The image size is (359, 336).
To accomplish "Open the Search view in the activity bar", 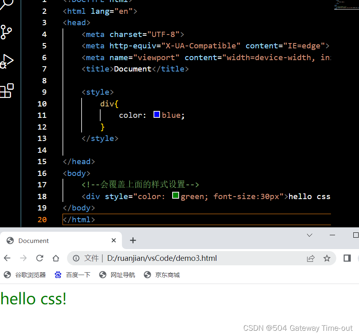I will pos(6,4).
